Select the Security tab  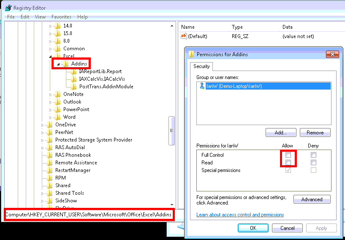tap(201, 66)
